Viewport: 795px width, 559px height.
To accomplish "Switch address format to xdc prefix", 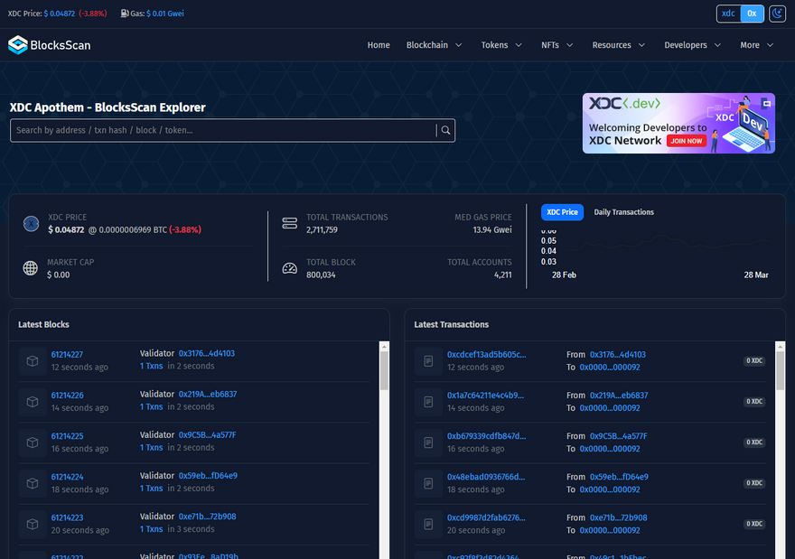I will click(728, 14).
